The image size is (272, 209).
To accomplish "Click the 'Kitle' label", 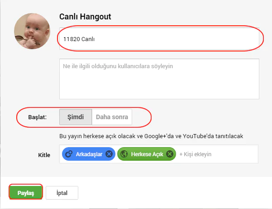I will coord(44,155).
